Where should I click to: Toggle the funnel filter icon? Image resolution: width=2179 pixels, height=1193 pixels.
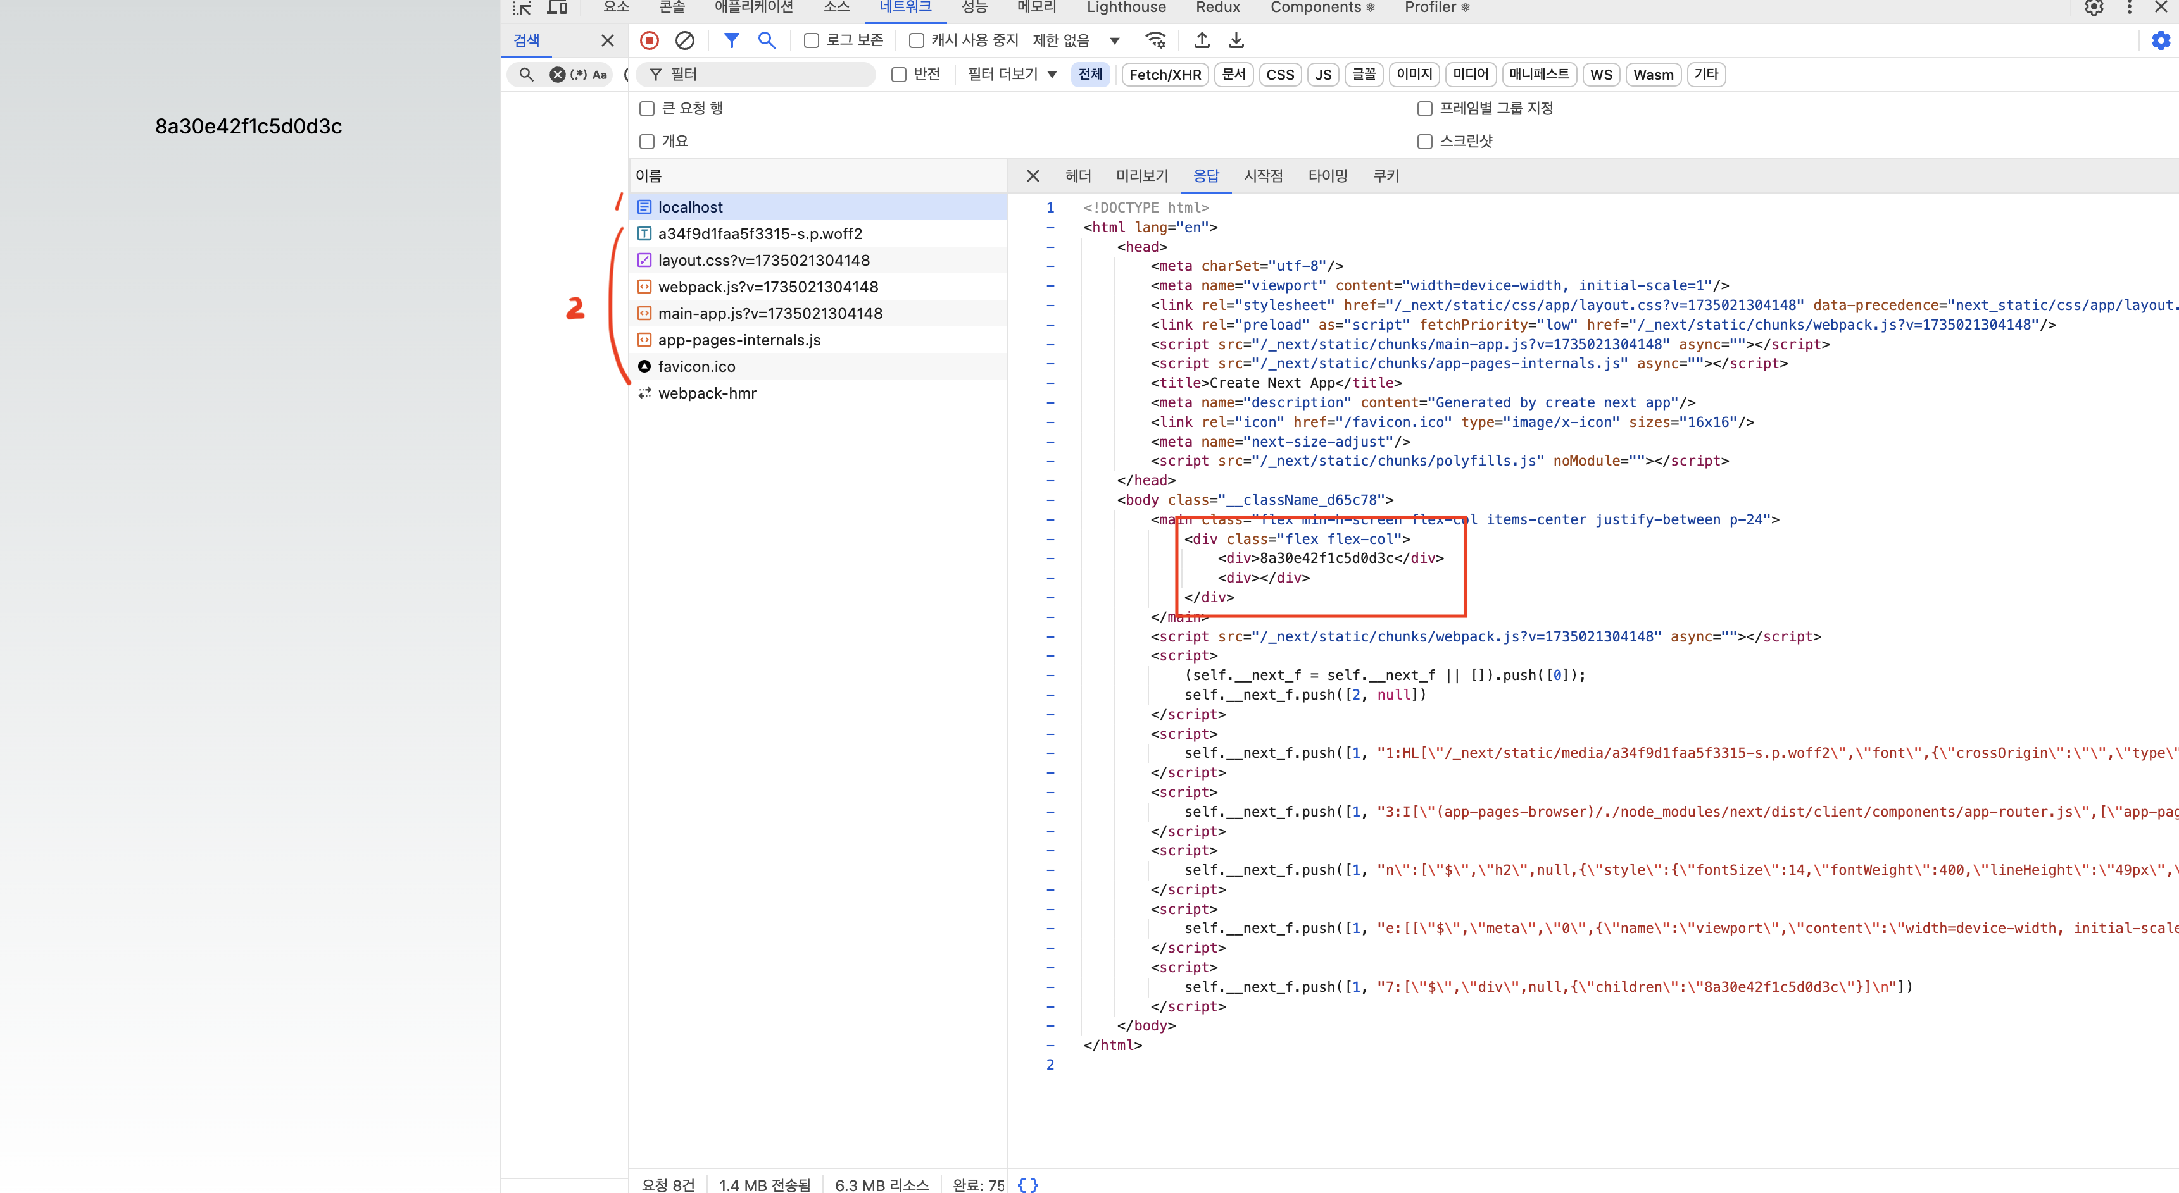731,40
